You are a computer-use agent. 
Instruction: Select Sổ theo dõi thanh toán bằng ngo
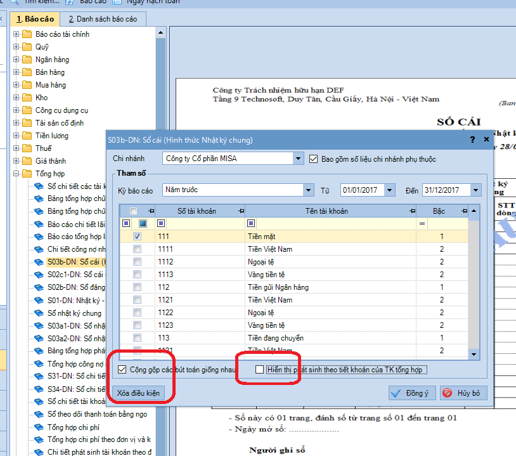pos(97,414)
